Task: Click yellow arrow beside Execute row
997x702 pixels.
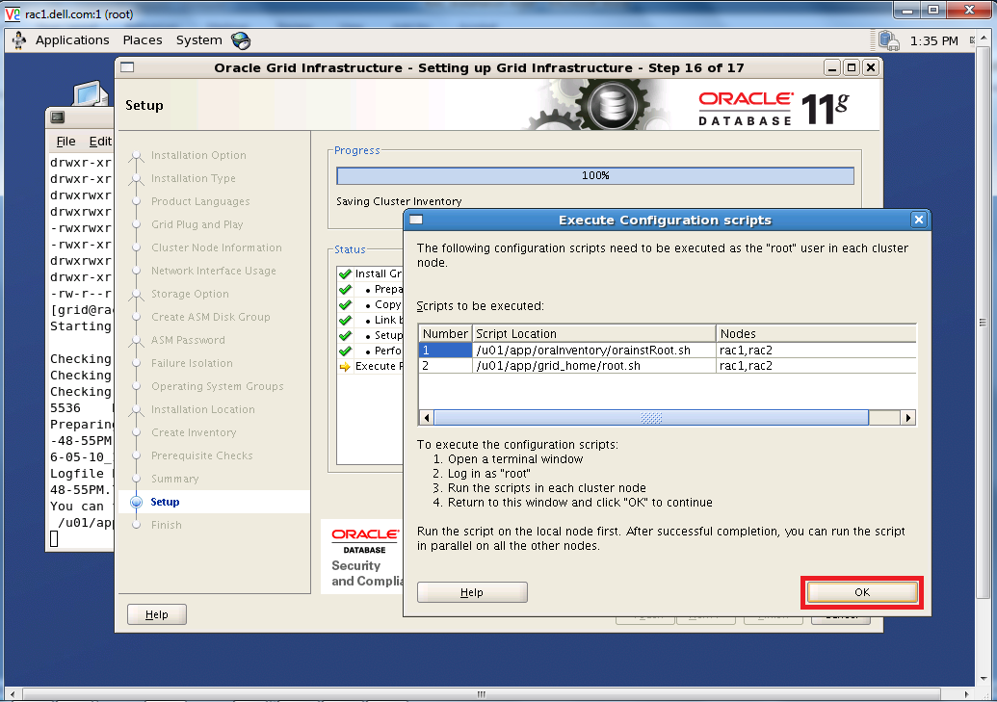Action: pos(345,366)
